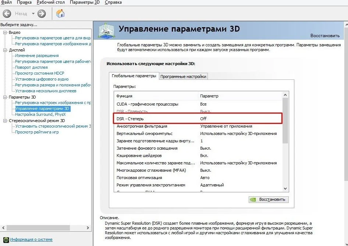Click Функция column header
348x246 pixels.
pyautogui.click(x=156, y=96)
